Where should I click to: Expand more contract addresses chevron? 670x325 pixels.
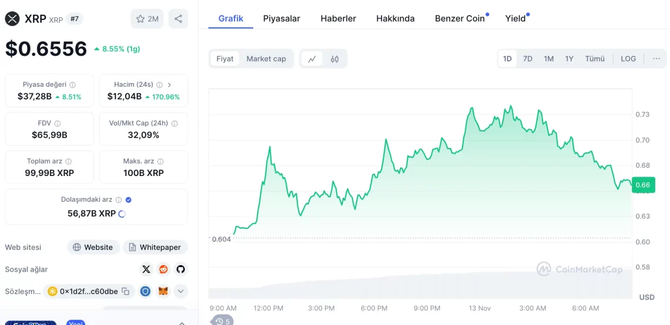(x=180, y=291)
